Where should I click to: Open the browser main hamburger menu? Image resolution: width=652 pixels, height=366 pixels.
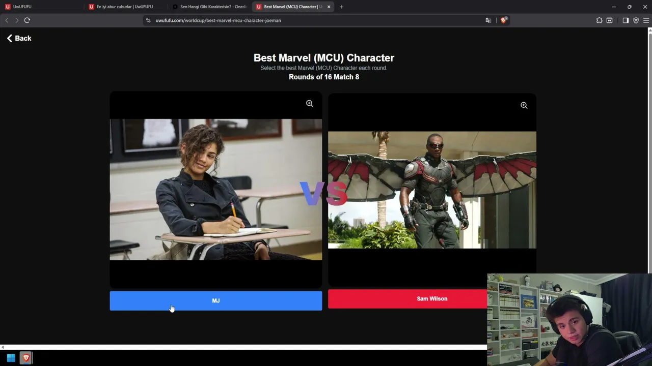point(646,20)
